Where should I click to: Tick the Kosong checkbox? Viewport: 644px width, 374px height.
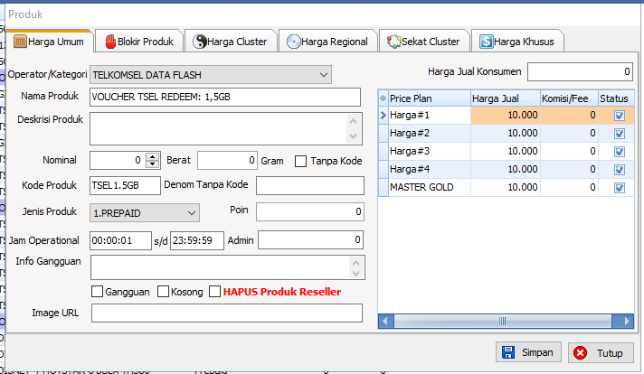(x=163, y=292)
